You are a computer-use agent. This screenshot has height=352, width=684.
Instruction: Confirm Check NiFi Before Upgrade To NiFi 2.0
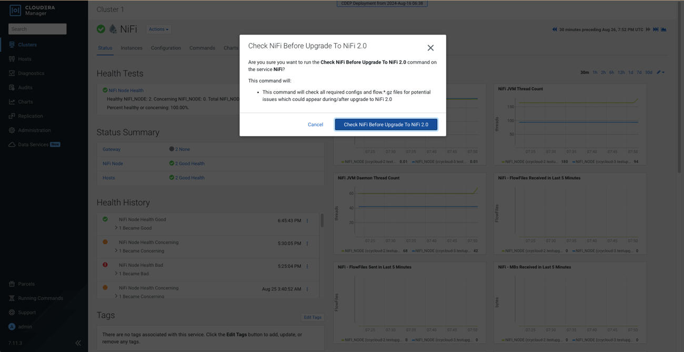386,125
